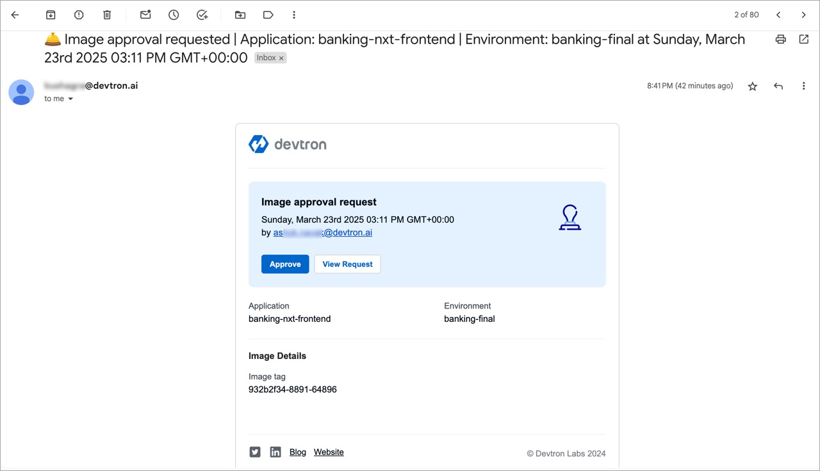
Task: Delete this email with trash icon
Action: (107, 15)
